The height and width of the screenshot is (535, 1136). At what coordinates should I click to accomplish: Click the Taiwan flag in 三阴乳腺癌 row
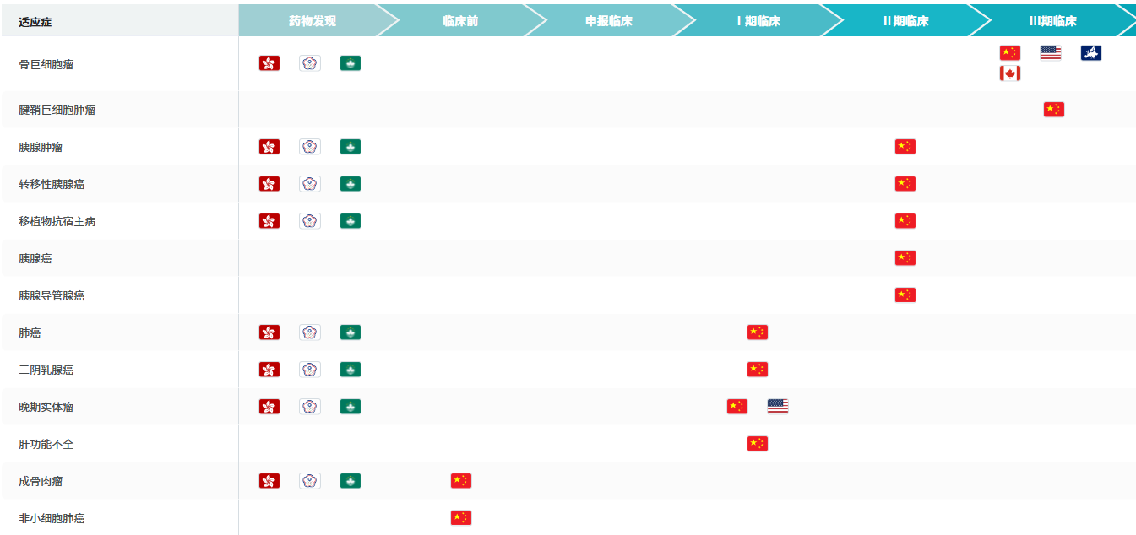tap(310, 370)
